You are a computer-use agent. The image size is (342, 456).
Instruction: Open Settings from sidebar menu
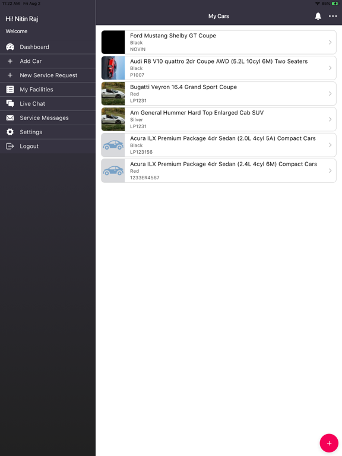(47, 132)
